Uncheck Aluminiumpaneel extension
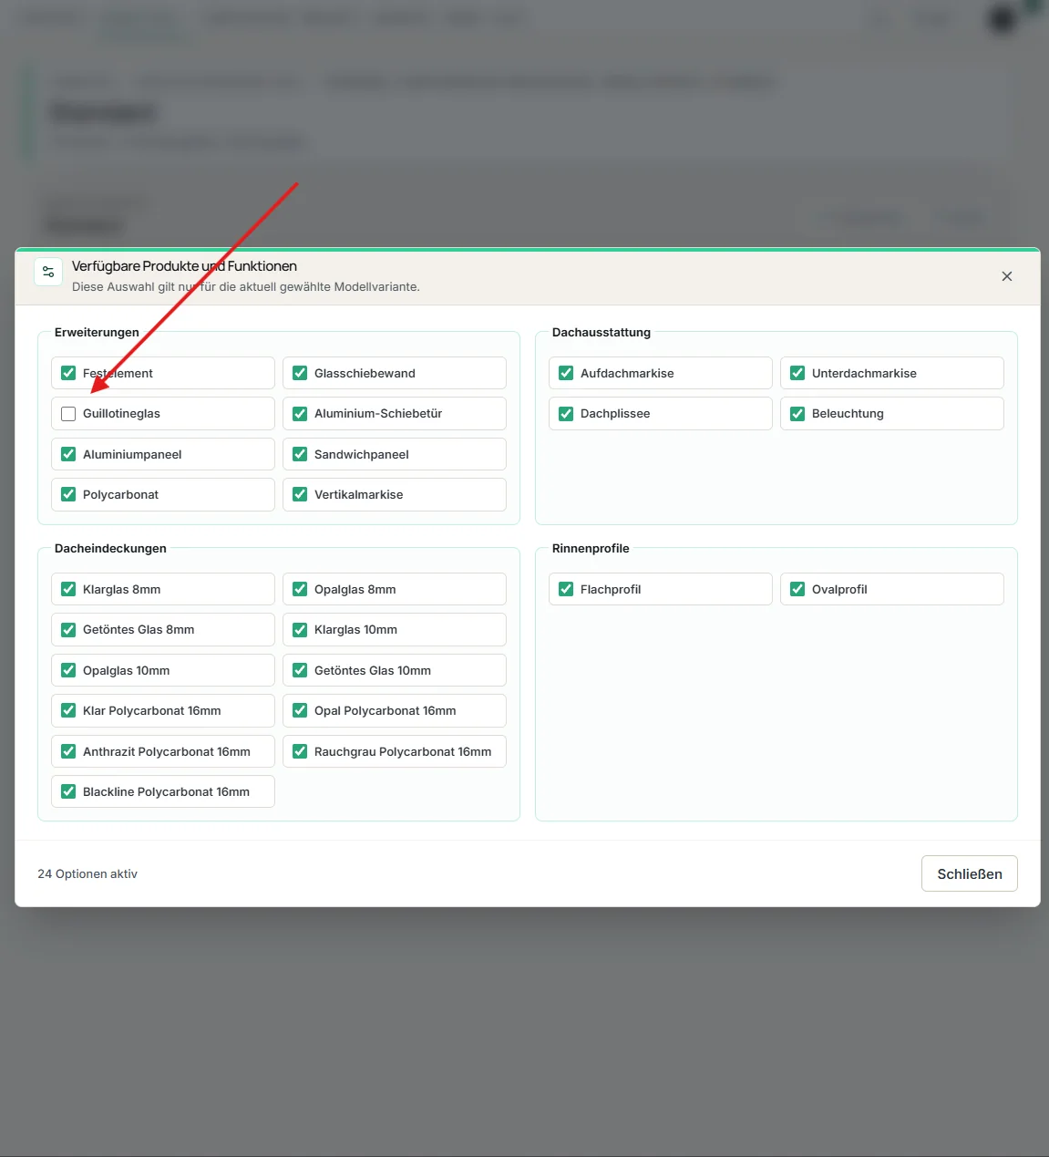1049x1157 pixels. [x=68, y=454]
